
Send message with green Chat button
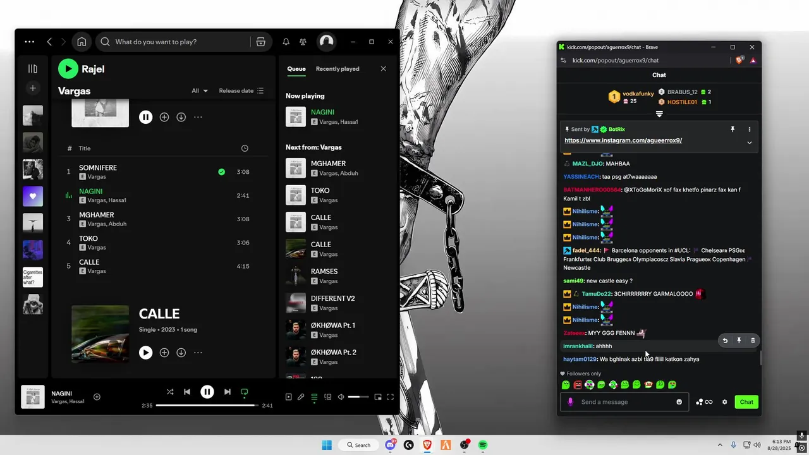(x=746, y=402)
